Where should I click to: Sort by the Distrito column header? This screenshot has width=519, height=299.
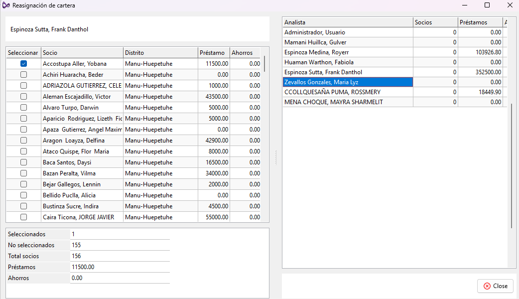pos(160,53)
